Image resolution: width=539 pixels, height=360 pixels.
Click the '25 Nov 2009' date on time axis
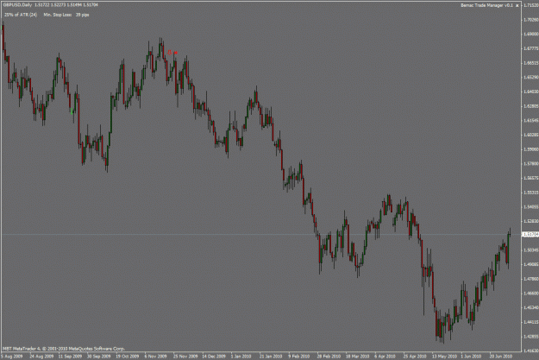coord(185,357)
